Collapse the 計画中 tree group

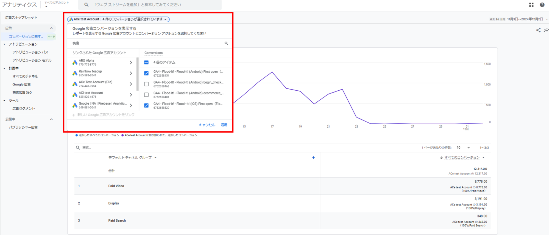coord(4,68)
